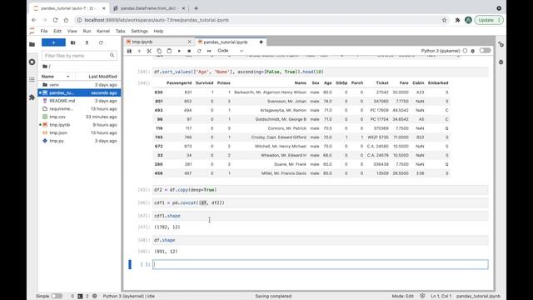Click the kernel settings icon in status bar

pos(95,297)
